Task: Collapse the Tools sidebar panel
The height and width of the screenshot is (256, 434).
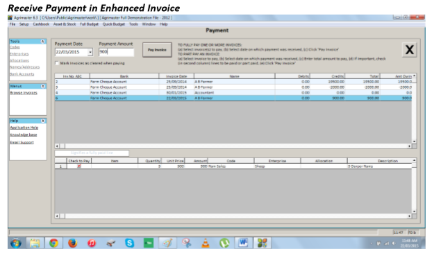Action: (x=42, y=42)
